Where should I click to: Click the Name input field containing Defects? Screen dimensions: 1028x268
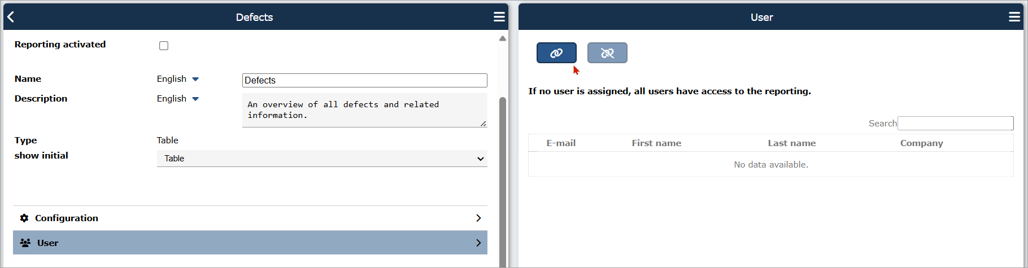pyautogui.click(x=365, y=80)
